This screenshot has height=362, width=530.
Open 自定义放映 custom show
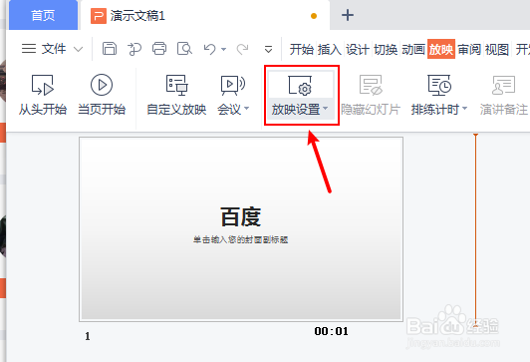[176, 95]
